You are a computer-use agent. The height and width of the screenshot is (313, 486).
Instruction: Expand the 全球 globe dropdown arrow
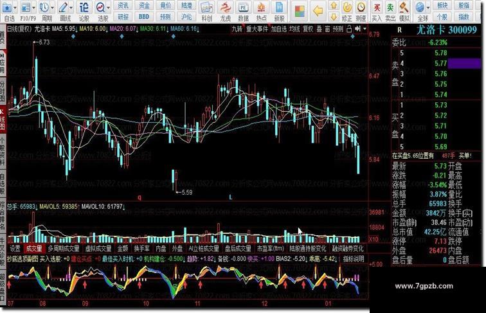pyautogui.click(x=428, y=8)
